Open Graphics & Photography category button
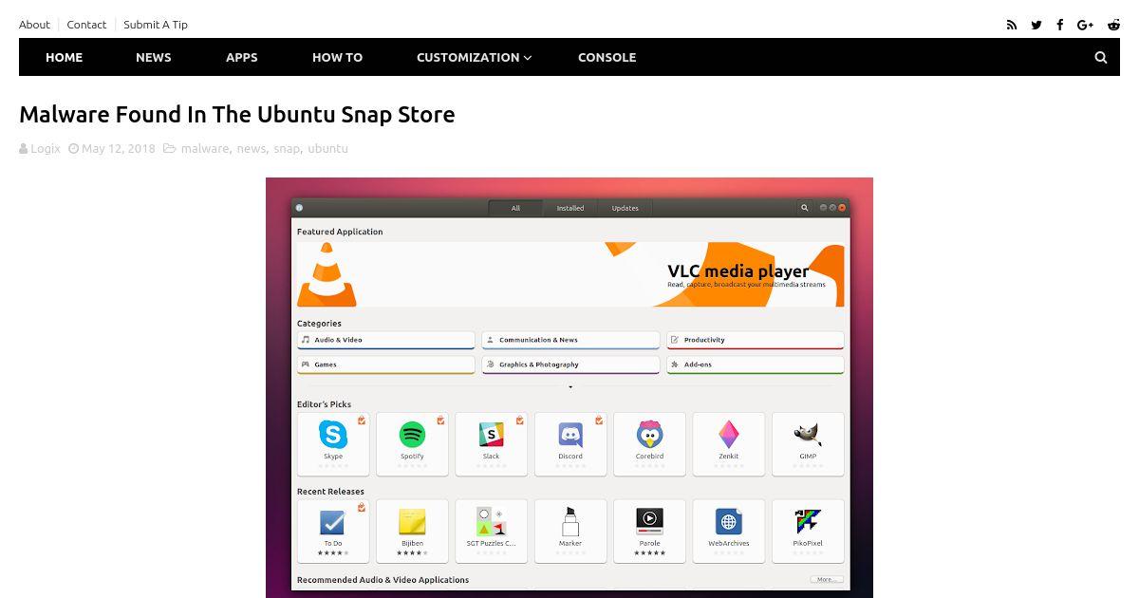 point(570,364)
